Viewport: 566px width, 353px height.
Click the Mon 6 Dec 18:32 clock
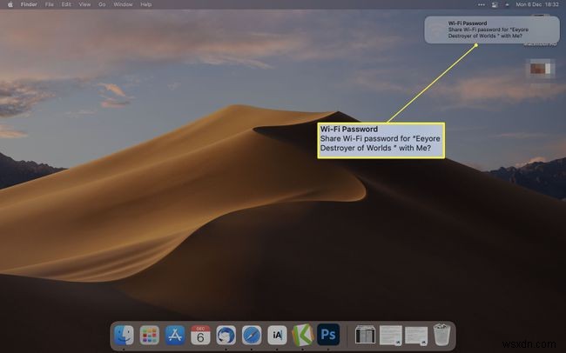(x=537, y=4)
